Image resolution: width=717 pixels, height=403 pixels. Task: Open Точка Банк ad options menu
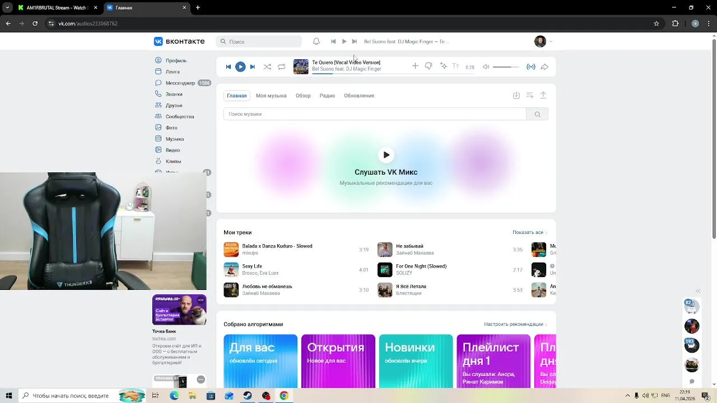point(201,300)
